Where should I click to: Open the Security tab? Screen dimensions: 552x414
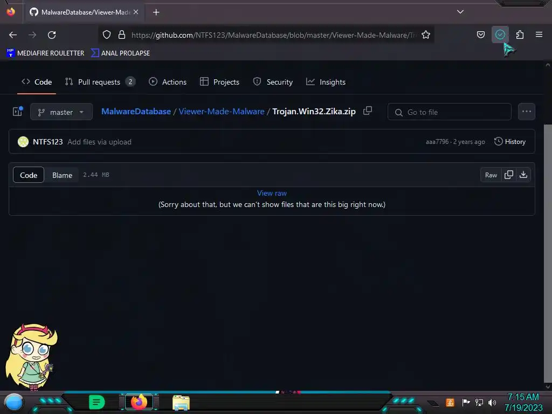(x=273, y=82)
